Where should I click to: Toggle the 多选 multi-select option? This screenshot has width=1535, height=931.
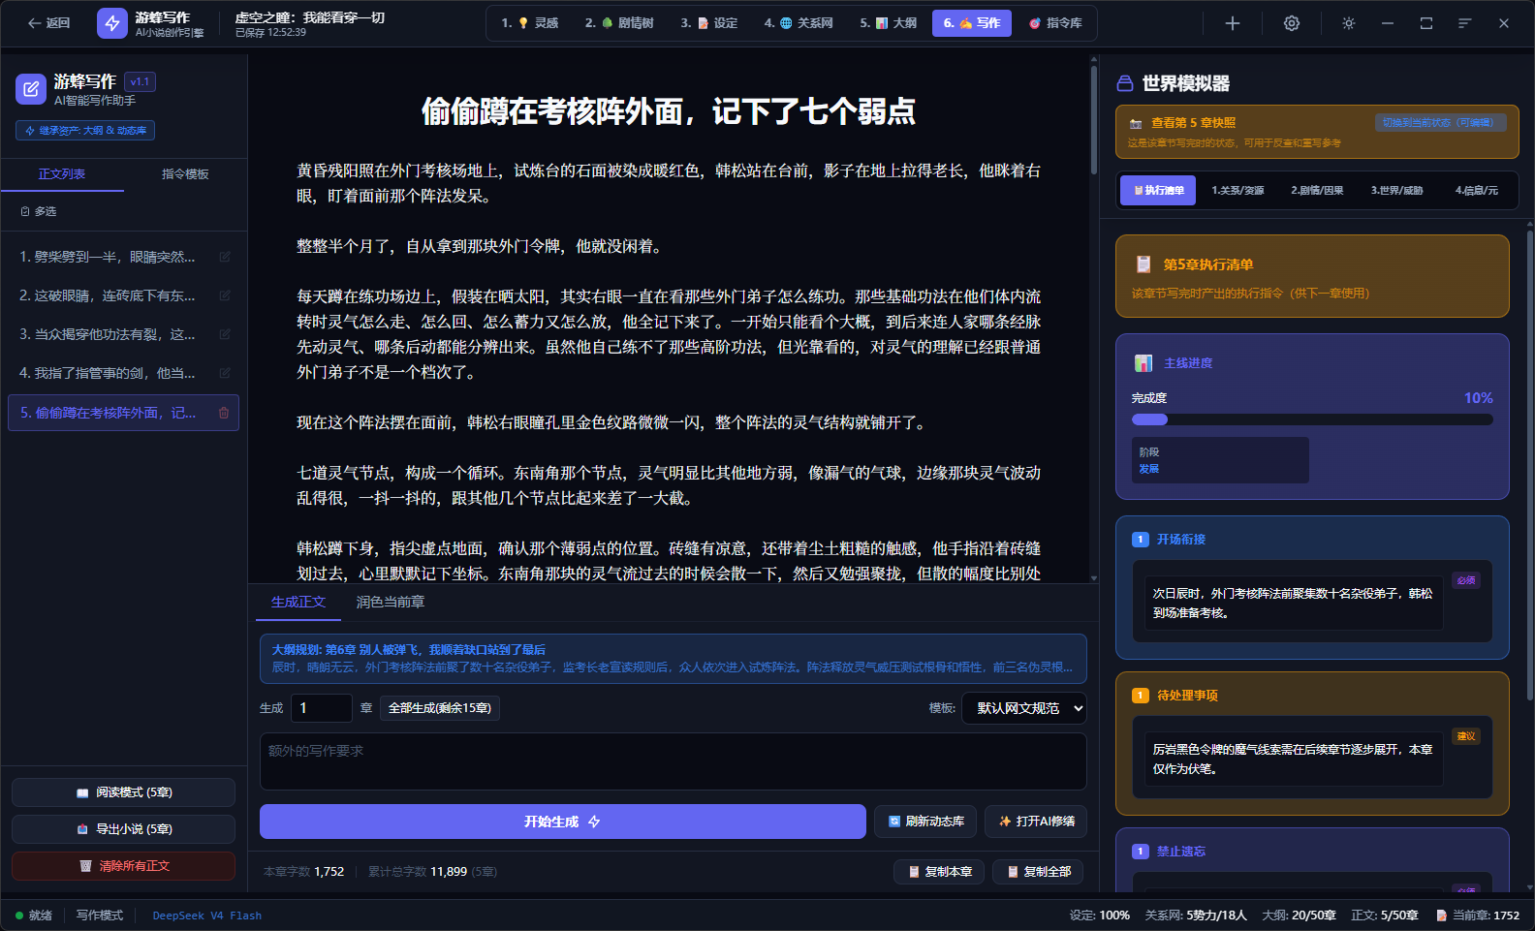point(39,211)
